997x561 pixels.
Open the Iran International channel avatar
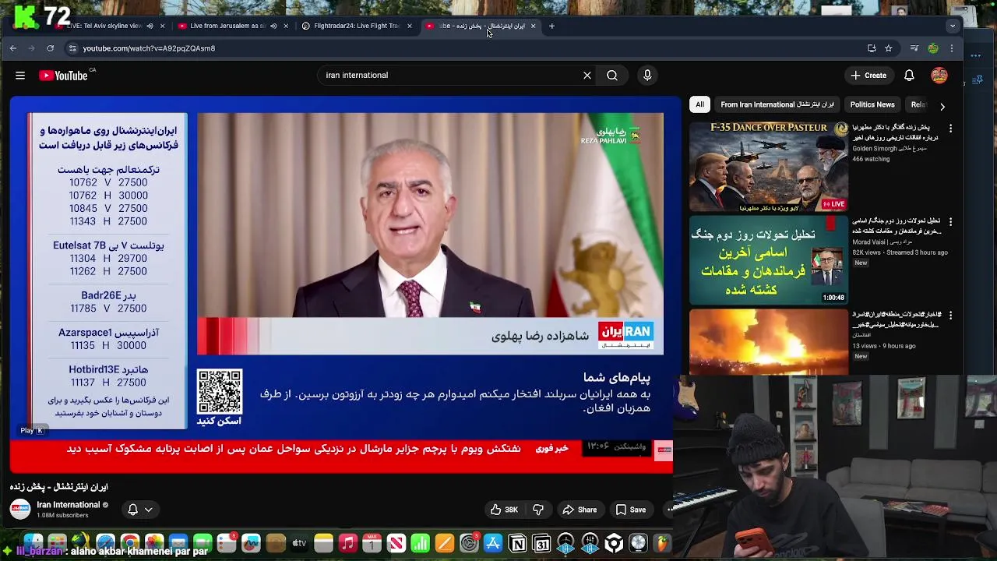point(20,510)
